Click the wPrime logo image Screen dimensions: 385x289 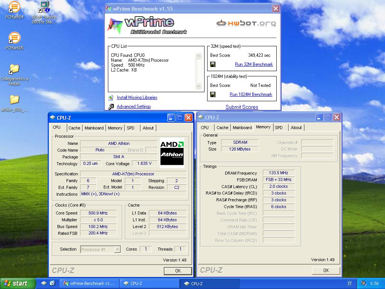147,26
